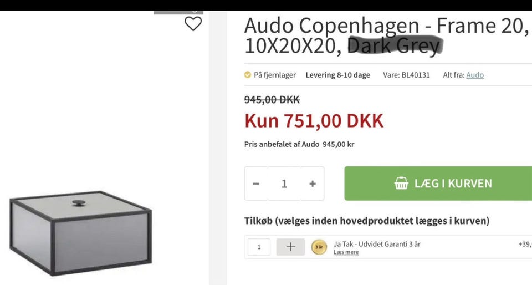Viewport: 532px width, 285px height.
Task: Click the crossed-out 945,00 DKK price
Action: [272, 100]
